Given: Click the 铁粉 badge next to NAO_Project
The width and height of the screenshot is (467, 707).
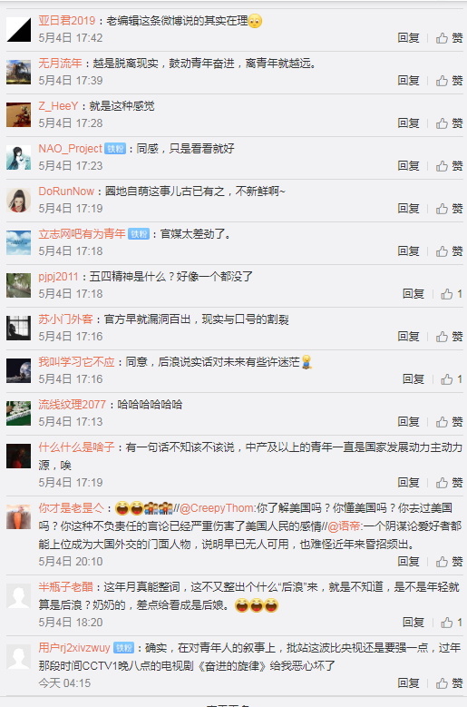Looking at the screenshot, I should click(x=115, y=149).
